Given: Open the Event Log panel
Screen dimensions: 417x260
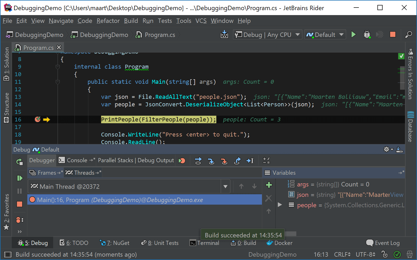Looking at the screenshot, I should [x=383, y=243].
